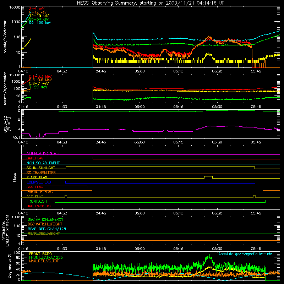Click the orange X-ray peak near 05:27
This screenshot has height=284, width=284.
pyautogui.click(x=209, y=38)
